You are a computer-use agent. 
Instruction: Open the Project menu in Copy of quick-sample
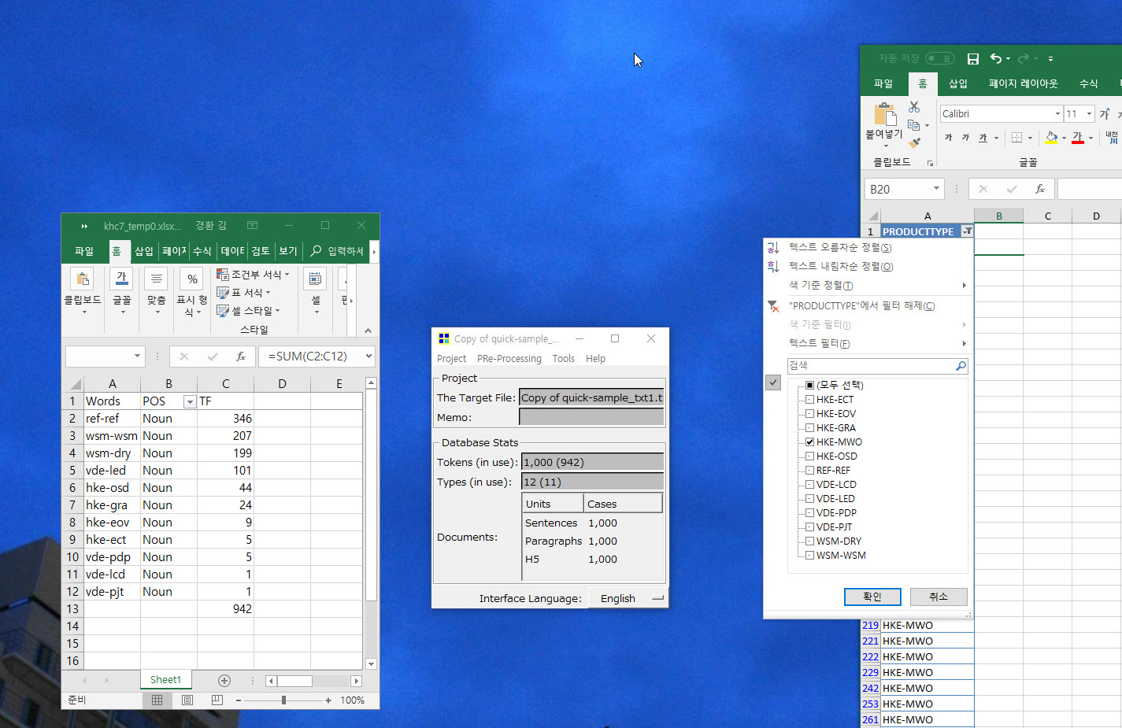452,359
